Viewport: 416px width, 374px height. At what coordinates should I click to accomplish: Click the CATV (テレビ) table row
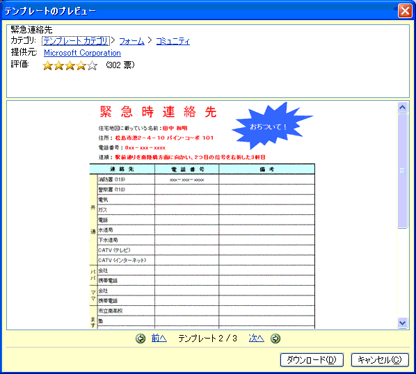206,250
